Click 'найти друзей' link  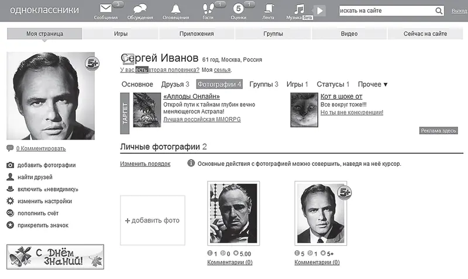click(x=35, y=177)
